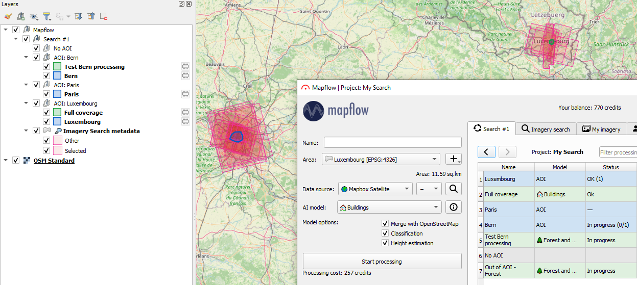The width and height of the screenshot is (637, 285).
Task: Click the model info button next to Buildings
Action: (x=453, y=207)
